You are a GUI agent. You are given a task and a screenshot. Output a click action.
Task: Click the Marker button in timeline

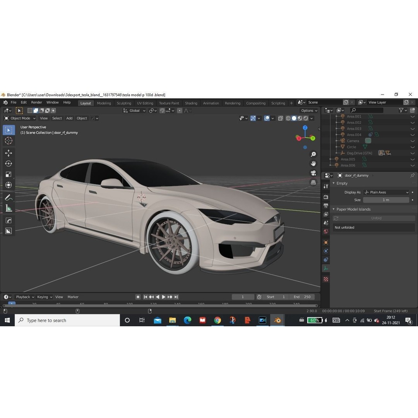tap(73, 297)
